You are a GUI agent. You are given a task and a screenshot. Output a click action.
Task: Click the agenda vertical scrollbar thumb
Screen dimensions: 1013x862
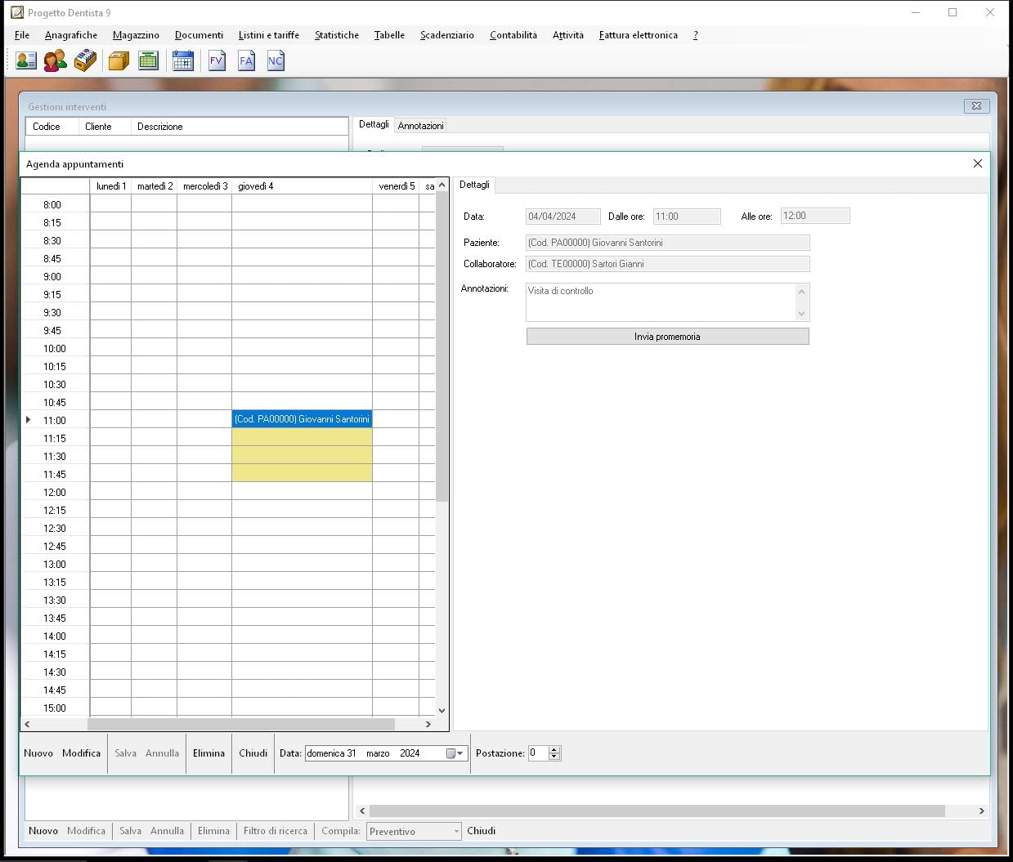tap(442, 347)
